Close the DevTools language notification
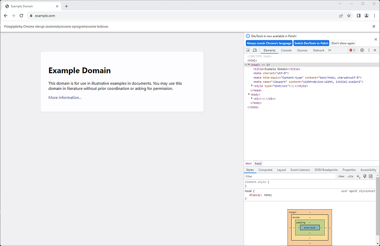The height and width of the screenshot is (246, 380). (x=376, y=39)
